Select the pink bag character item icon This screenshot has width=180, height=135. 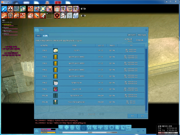(x=55, y=89)
